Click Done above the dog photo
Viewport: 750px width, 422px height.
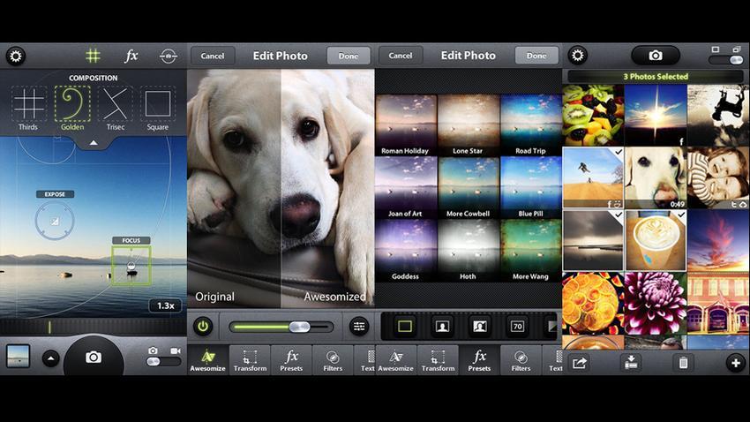[349, 56]
